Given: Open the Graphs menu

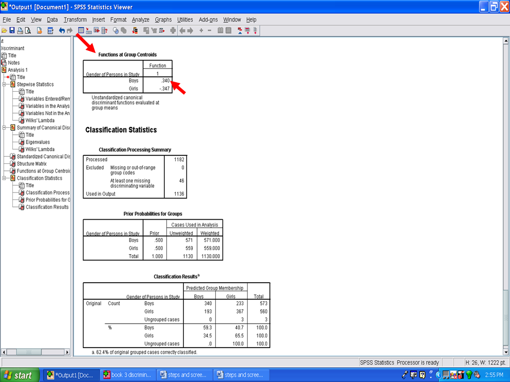Looking at the screenshot, I should [x=163, y=20].
